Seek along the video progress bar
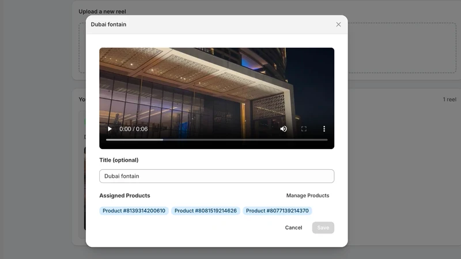 pyautogui.click(x=217, y=140)
